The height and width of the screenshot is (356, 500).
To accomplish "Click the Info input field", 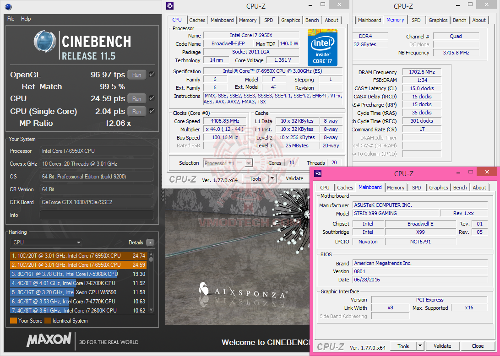I will (97, 215).
